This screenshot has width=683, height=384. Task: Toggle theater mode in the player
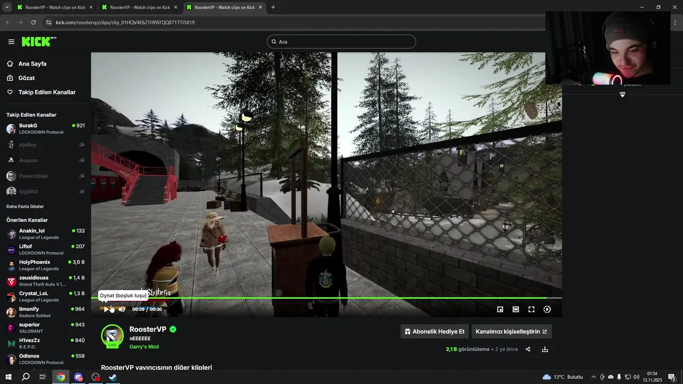515,309
